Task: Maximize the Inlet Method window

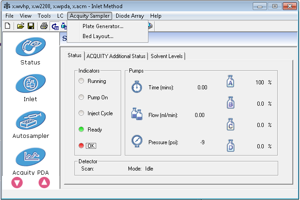Action: click(x=275, y=6)
